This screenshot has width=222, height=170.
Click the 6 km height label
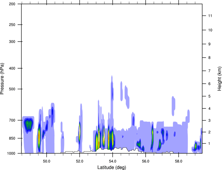(x=209, y=84)
